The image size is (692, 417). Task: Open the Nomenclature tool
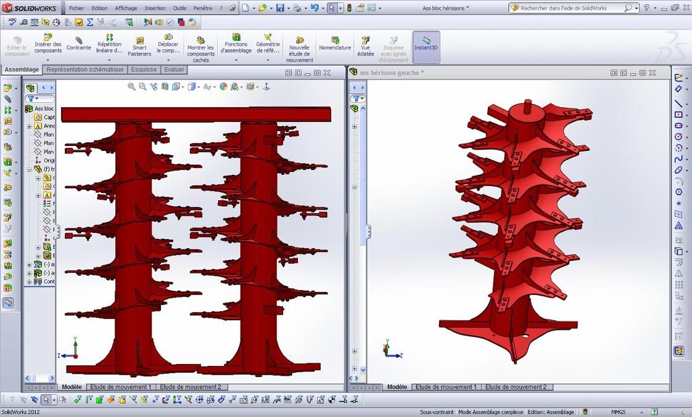(x=335, y=43)
